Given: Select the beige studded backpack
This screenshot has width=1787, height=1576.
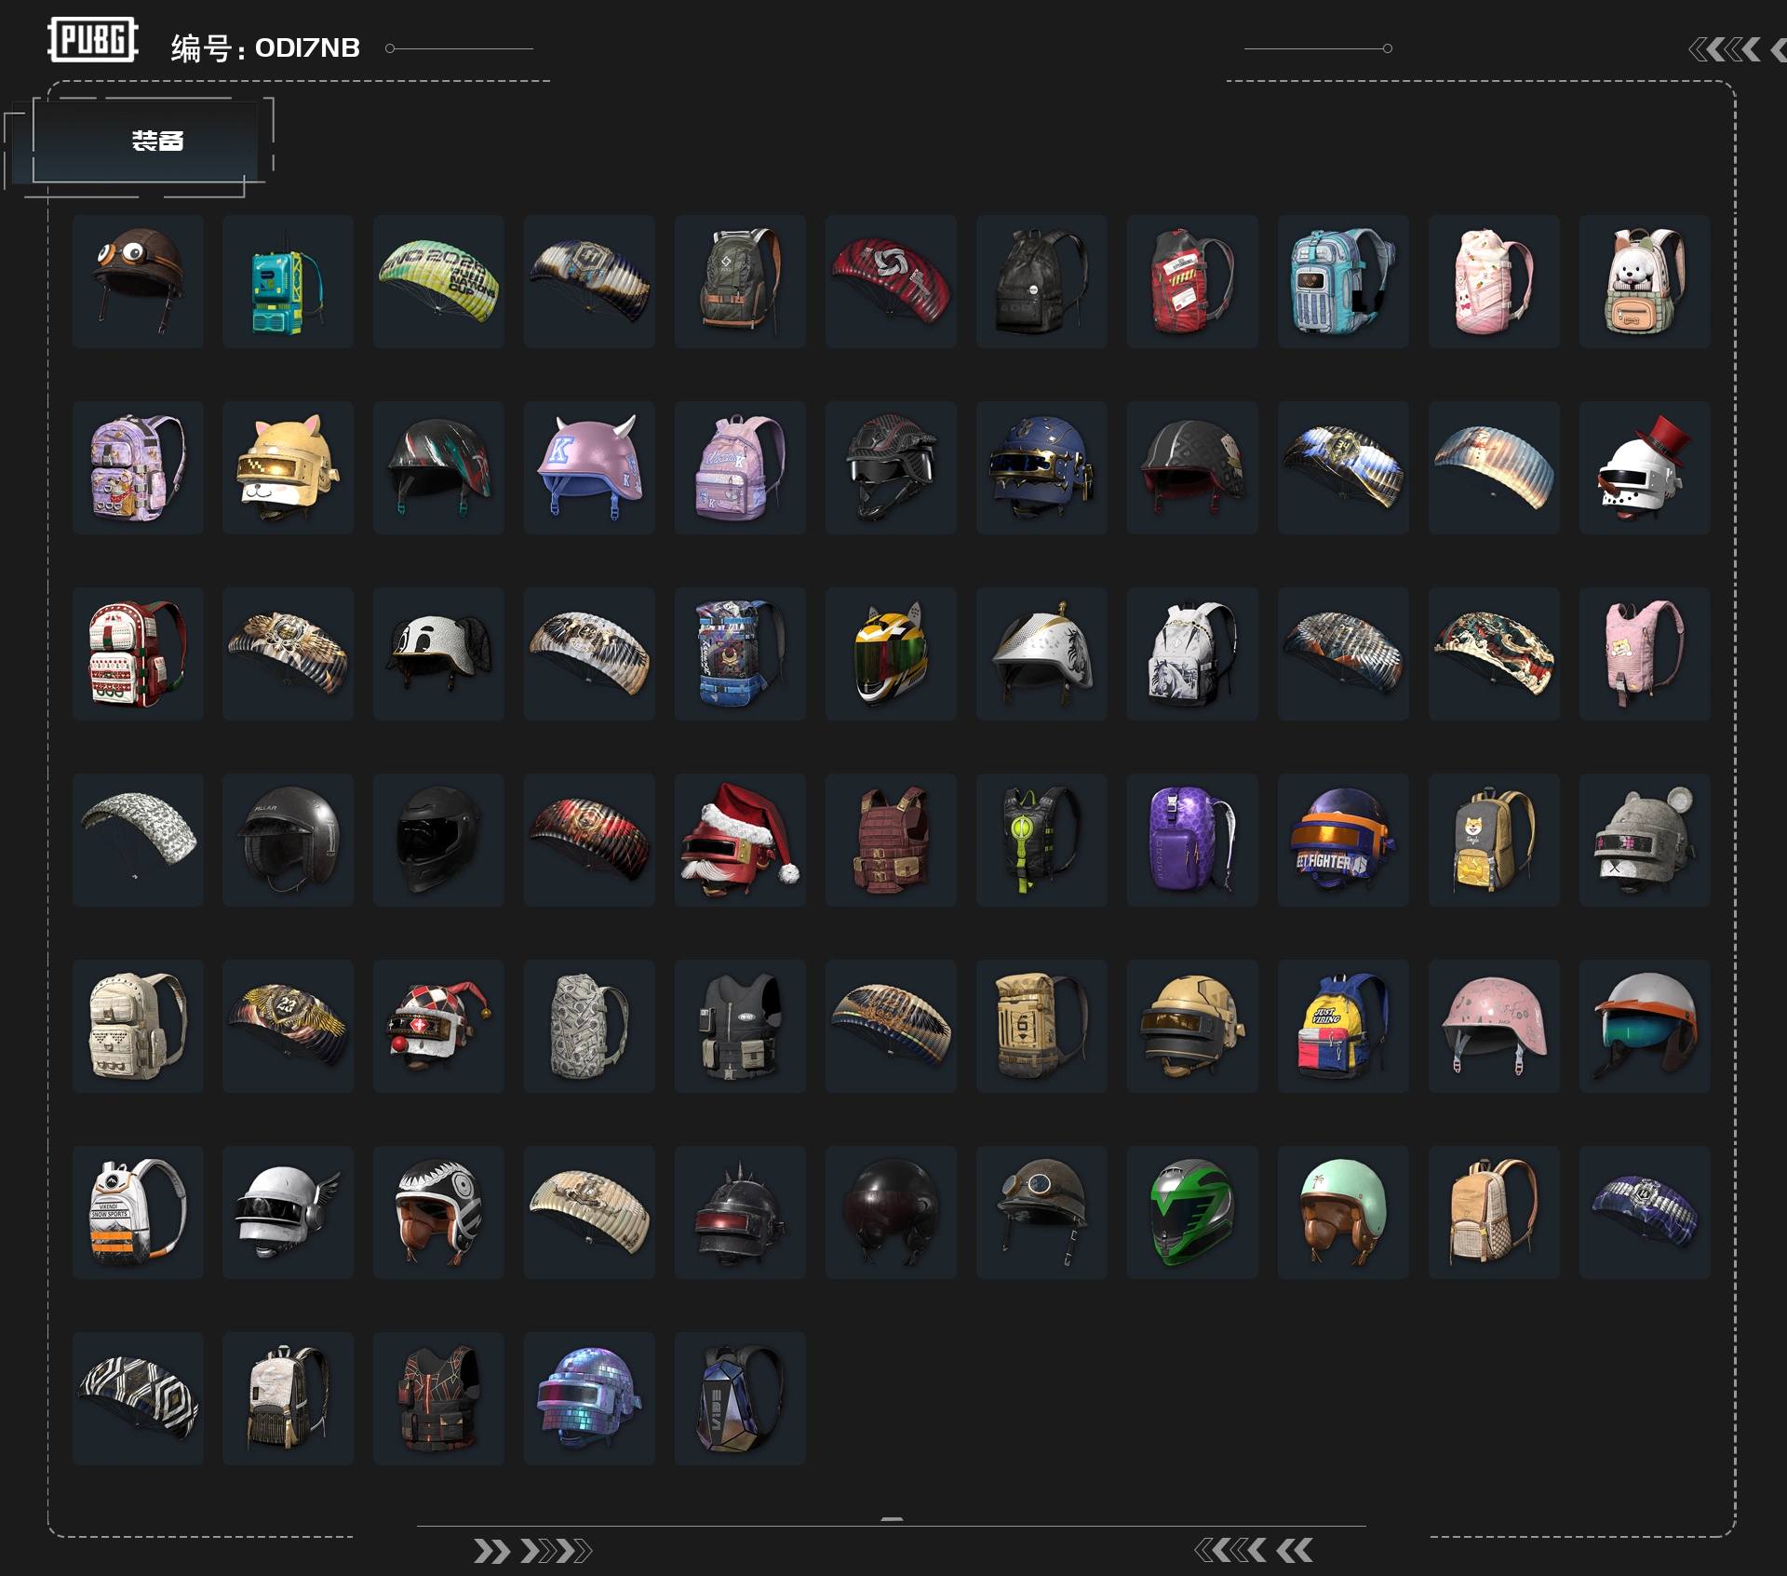Looking at the screenshot, I should coord(138,1026).
